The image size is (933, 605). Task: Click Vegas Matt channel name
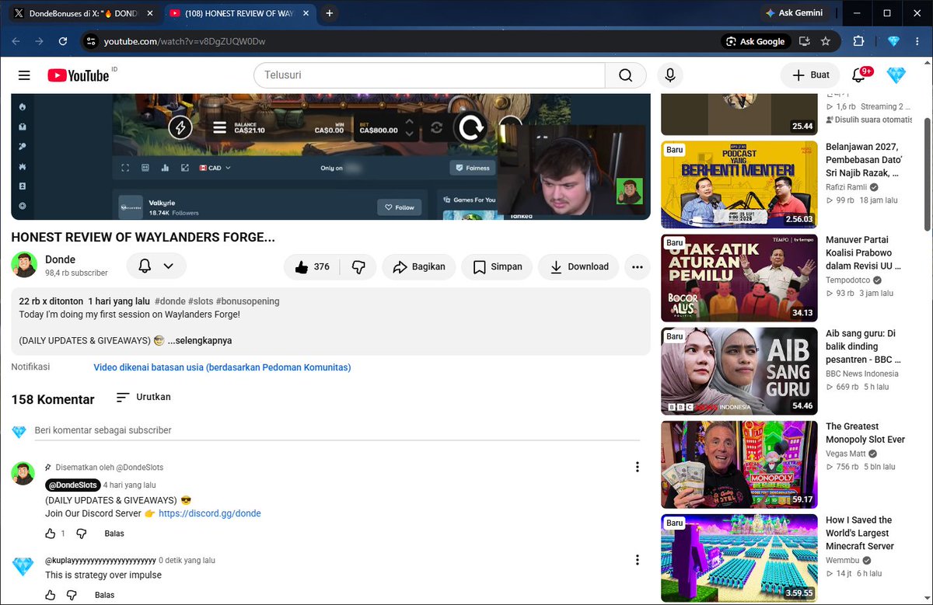(846, 454)
